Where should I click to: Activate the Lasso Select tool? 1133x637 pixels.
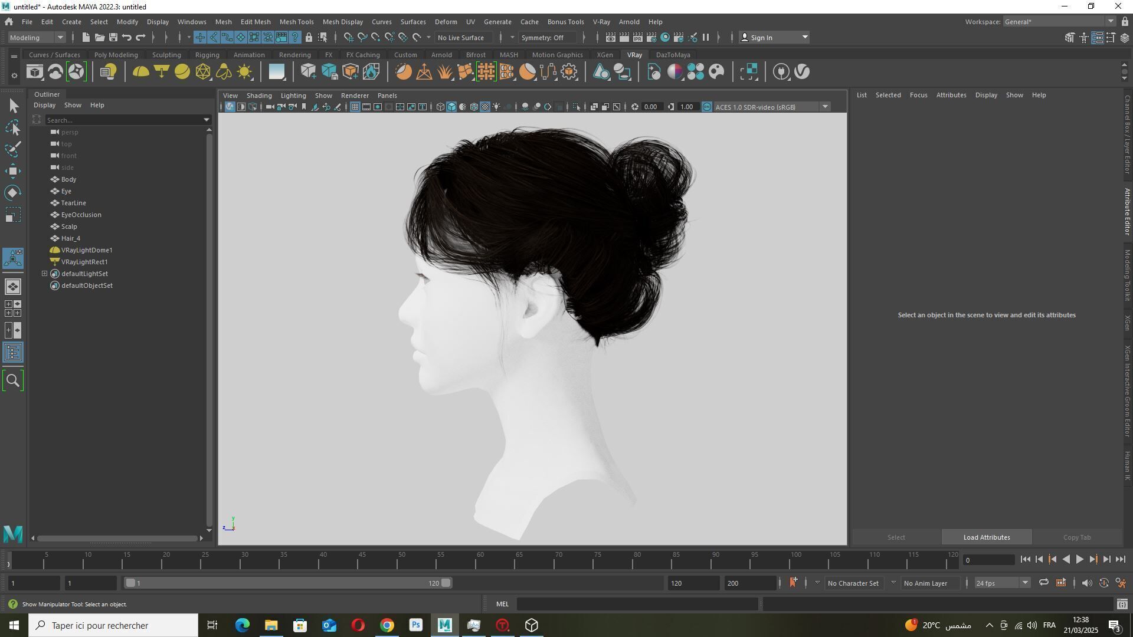pyautogui.click(x=13, y=127)
